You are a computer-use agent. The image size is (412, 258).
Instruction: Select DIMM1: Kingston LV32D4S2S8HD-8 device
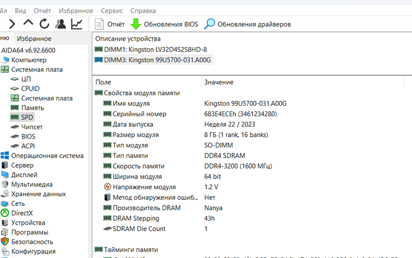(x=155, y=49)
